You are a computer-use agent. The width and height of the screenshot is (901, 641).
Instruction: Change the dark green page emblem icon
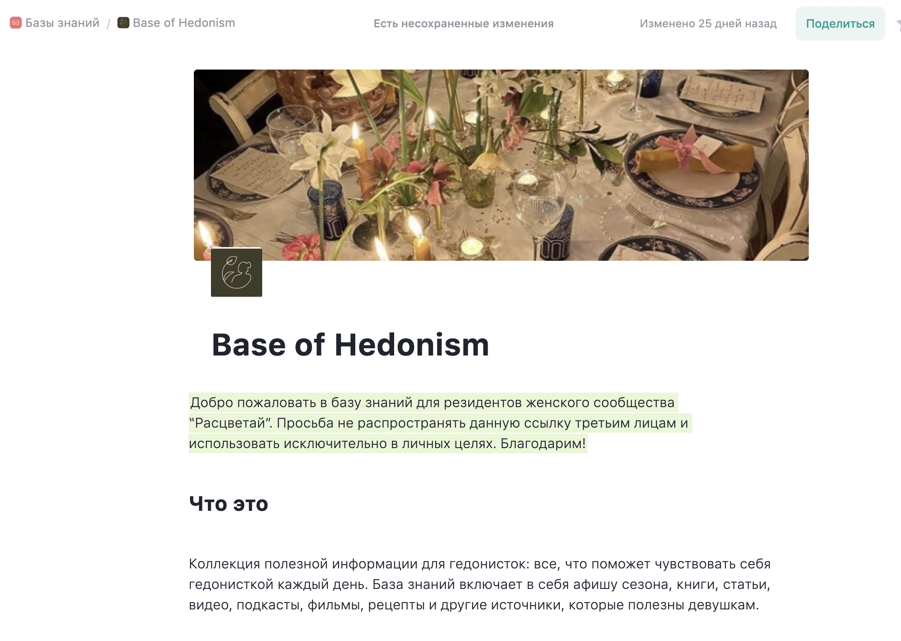(x=237, y=272)
